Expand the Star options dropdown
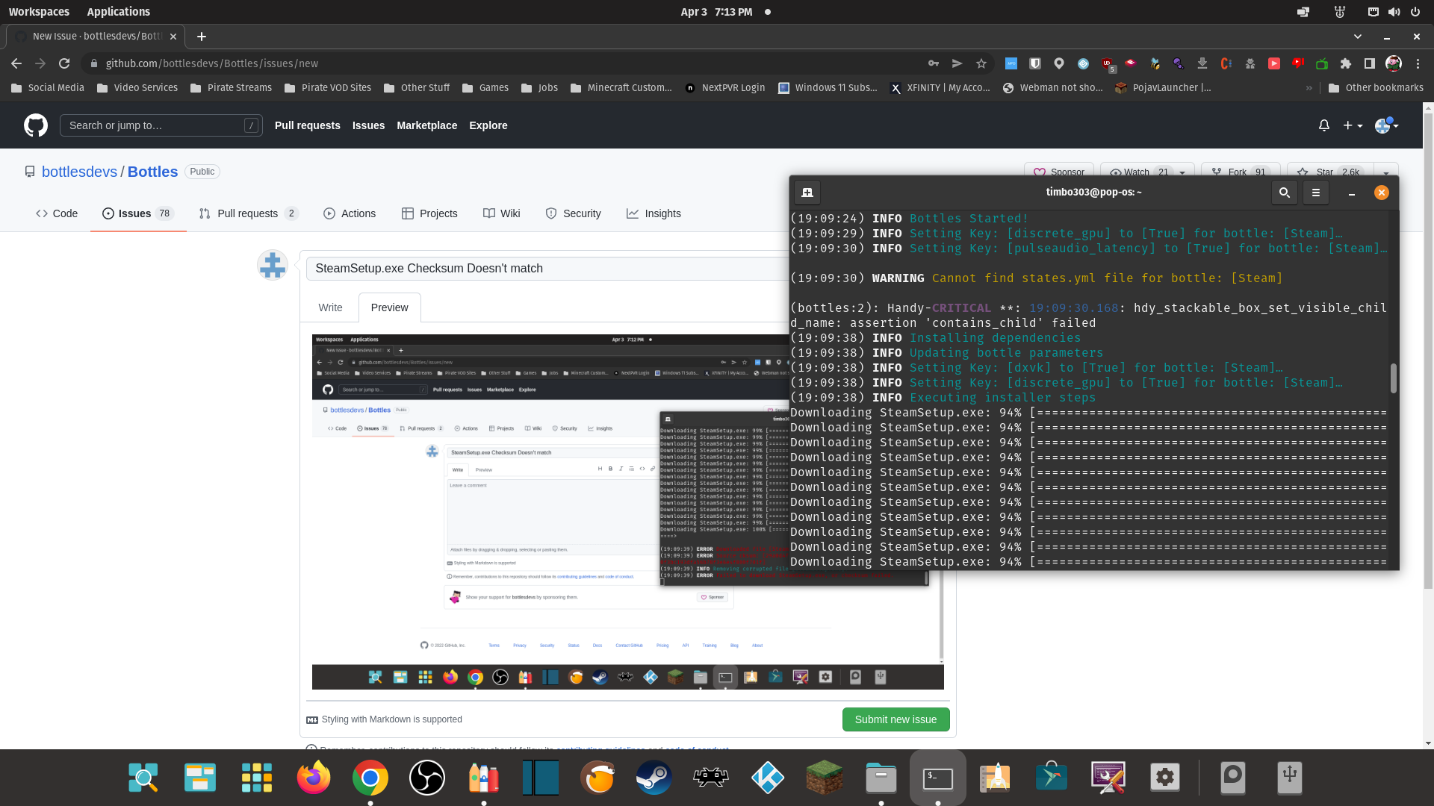Viewport: 1434px width, 806px height. (1386, 172)
